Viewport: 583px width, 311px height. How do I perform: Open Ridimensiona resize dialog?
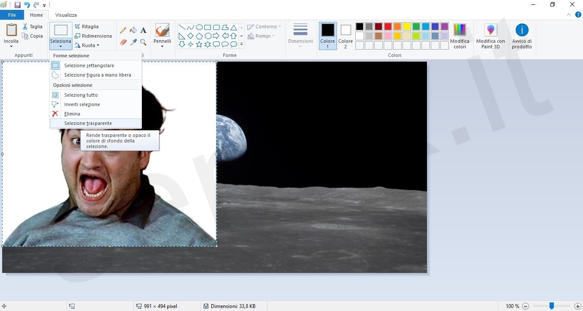93,36
